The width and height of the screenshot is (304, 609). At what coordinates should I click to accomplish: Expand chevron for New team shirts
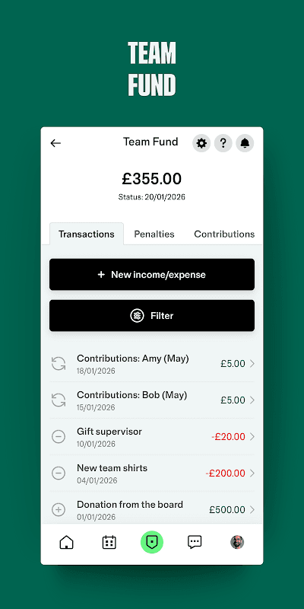252,473
